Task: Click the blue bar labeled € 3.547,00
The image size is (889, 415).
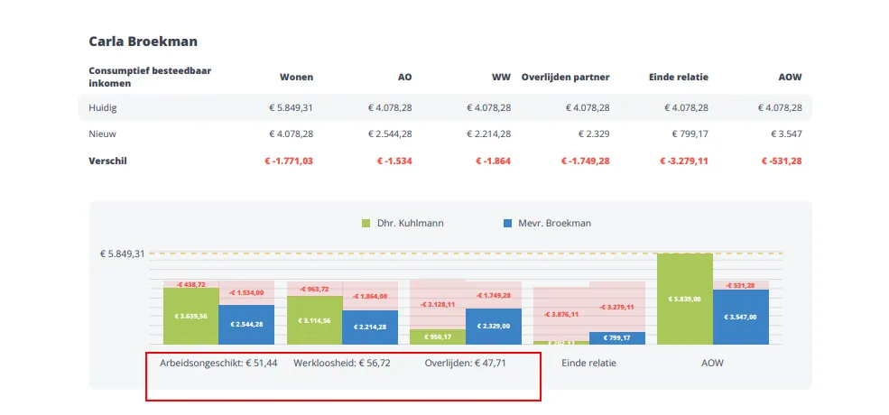Action: point(740,317)
